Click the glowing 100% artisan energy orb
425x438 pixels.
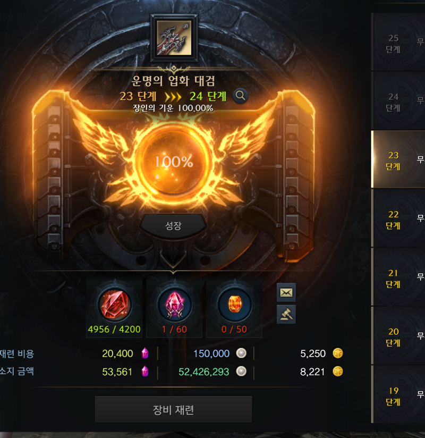[174, 162]
